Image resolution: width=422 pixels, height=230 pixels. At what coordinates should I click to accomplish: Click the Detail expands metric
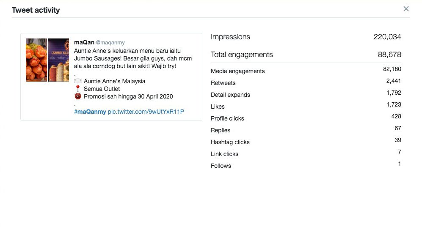[230, 95]
